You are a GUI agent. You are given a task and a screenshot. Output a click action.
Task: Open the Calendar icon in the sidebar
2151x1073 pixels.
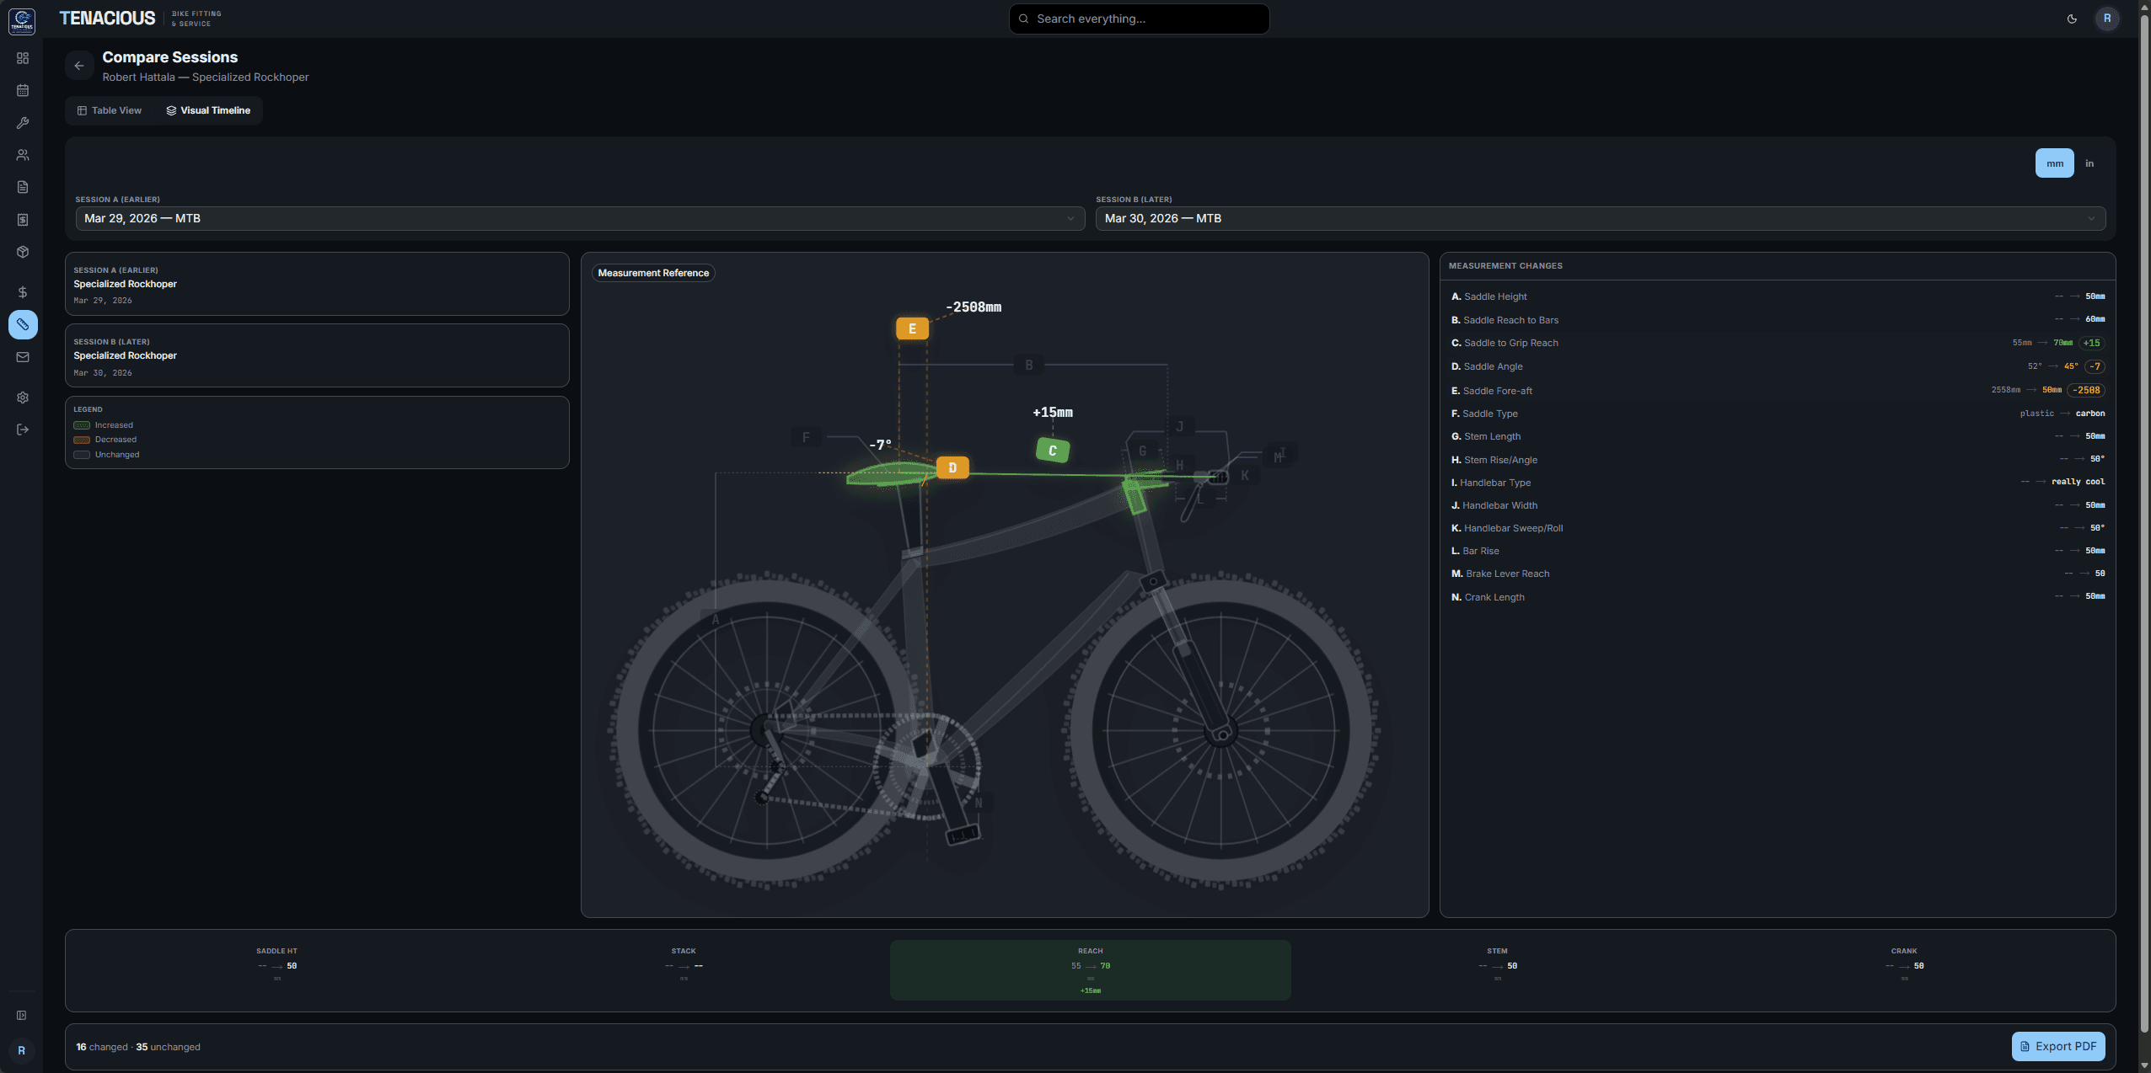pos(23,90)
